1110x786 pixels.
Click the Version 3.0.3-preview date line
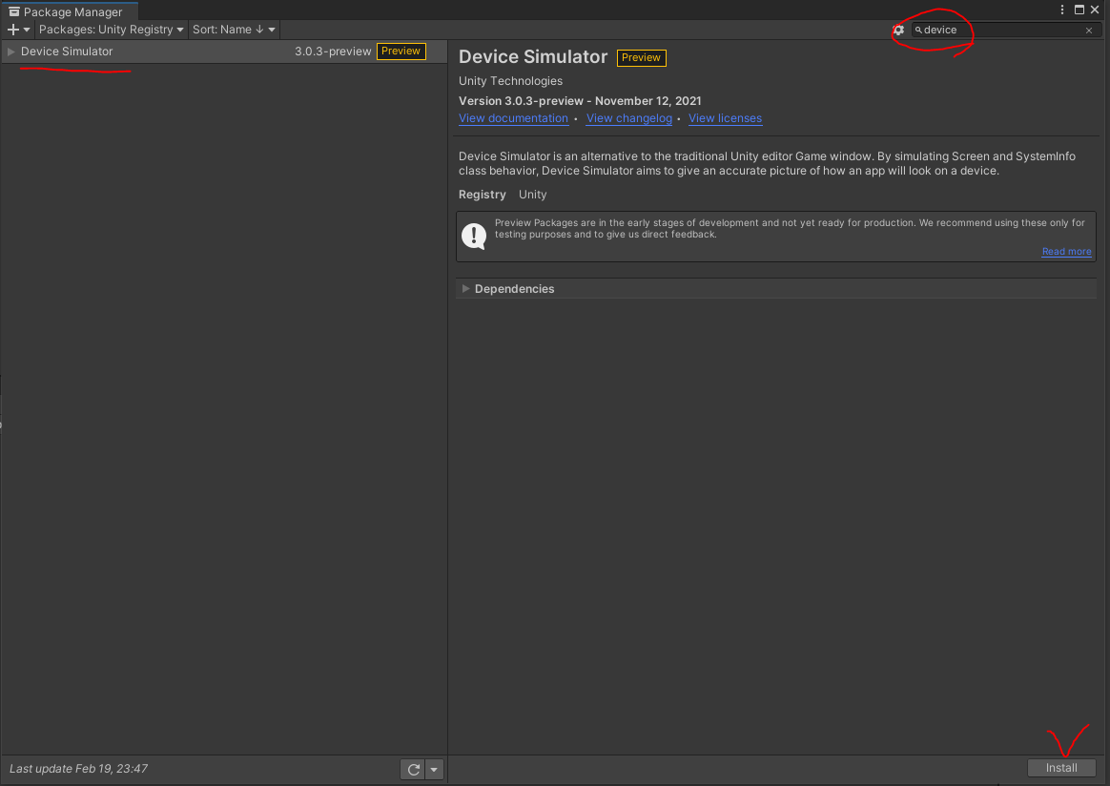[580, 100]
